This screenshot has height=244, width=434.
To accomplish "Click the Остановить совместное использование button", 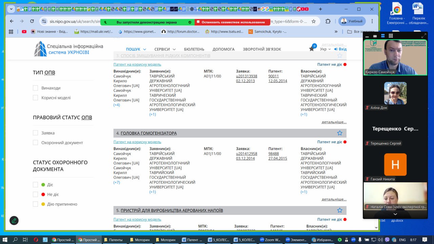I will coord(233,22).
